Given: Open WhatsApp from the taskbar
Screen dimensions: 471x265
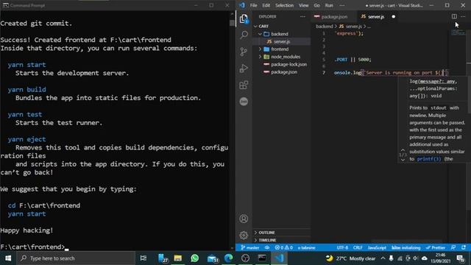Looking at the screenshot, I should pyautogui.click(x=194, y=258).
